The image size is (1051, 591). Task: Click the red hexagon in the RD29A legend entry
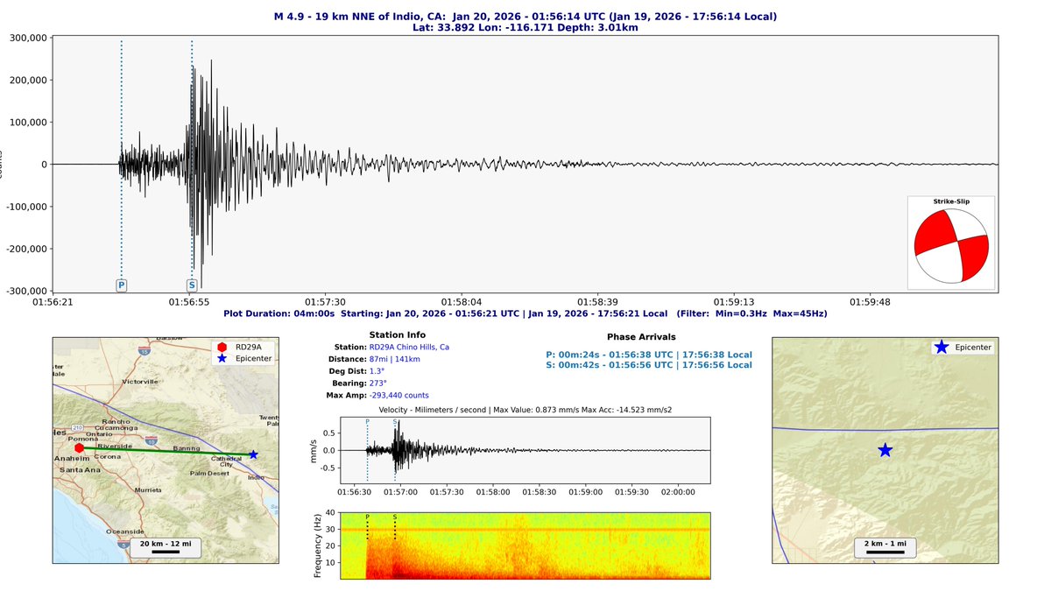tap(222, 347)
